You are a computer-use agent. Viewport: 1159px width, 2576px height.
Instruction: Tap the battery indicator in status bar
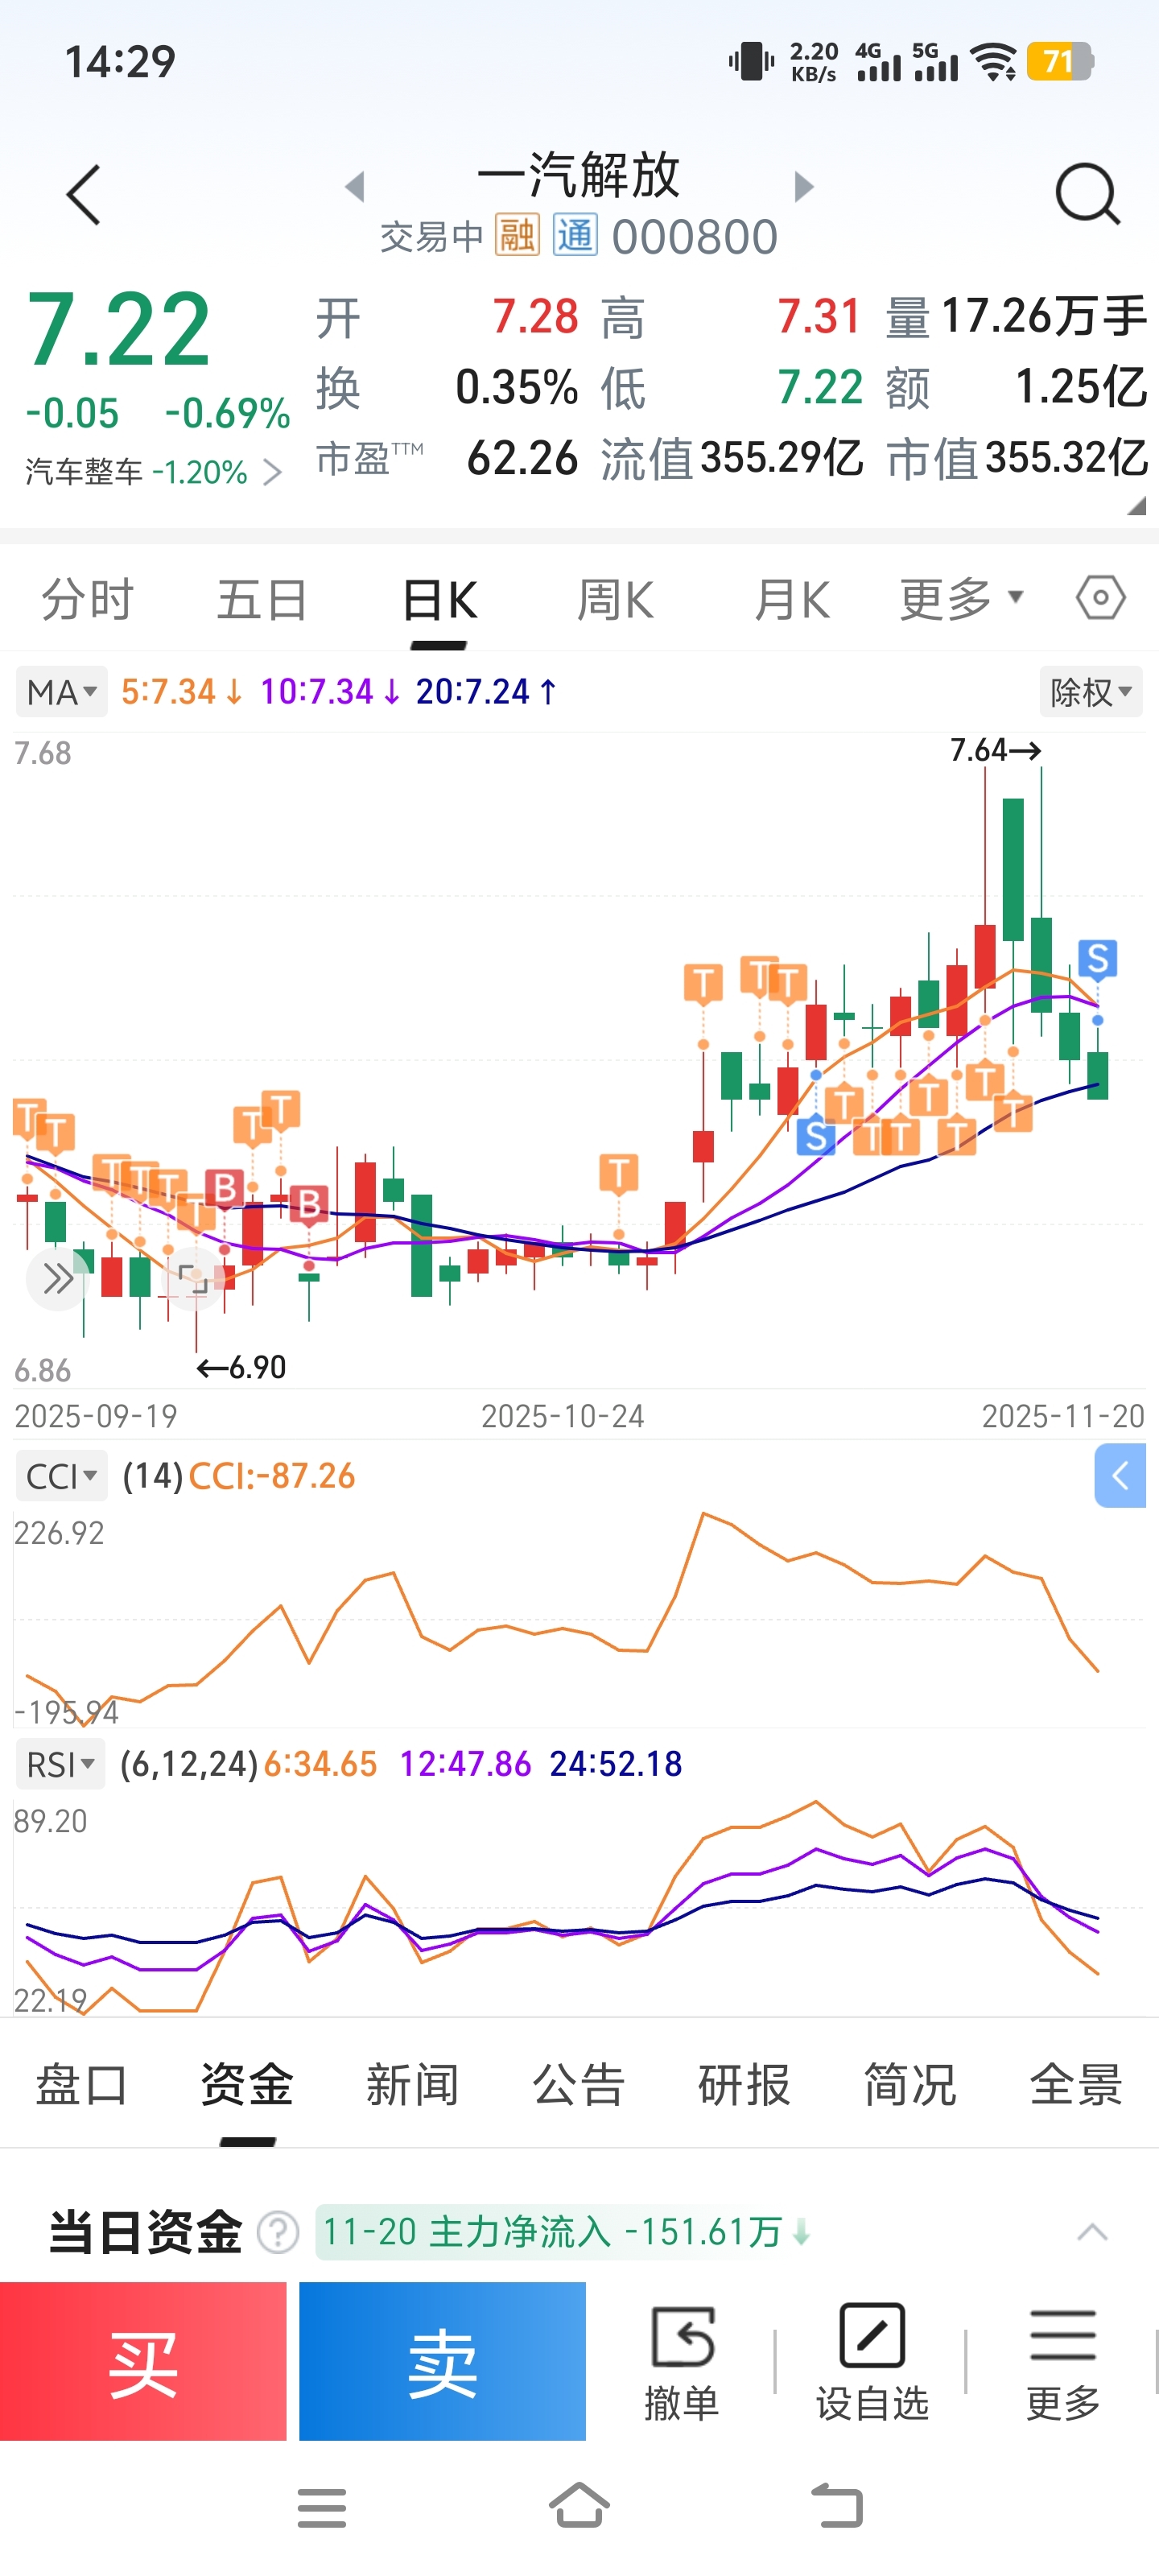[1060, 62]
